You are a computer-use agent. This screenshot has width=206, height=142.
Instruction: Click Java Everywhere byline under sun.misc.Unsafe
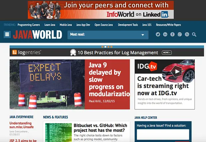pos(19,131)
